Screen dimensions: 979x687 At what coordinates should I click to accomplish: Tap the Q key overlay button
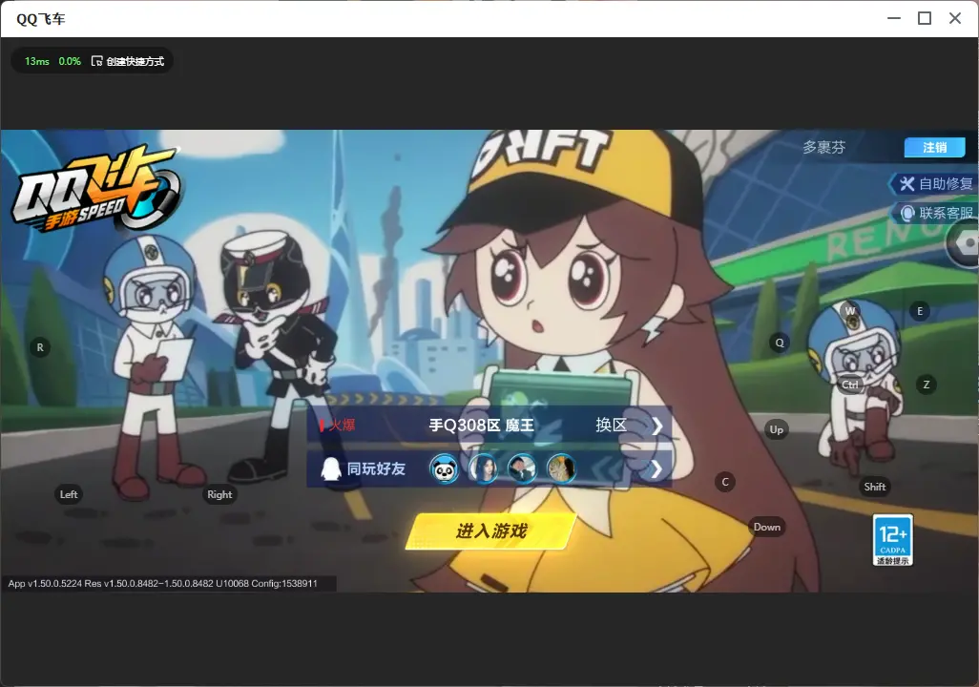(x=780, y=343)
